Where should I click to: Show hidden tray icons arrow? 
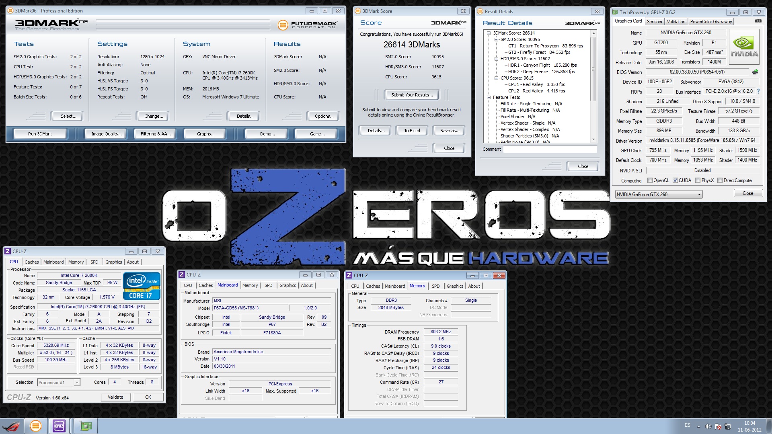pyautogui.click(x=698, y=426)
